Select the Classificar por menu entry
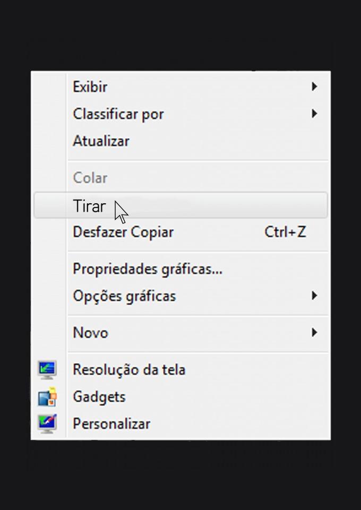361x510 pixels. 118,114
